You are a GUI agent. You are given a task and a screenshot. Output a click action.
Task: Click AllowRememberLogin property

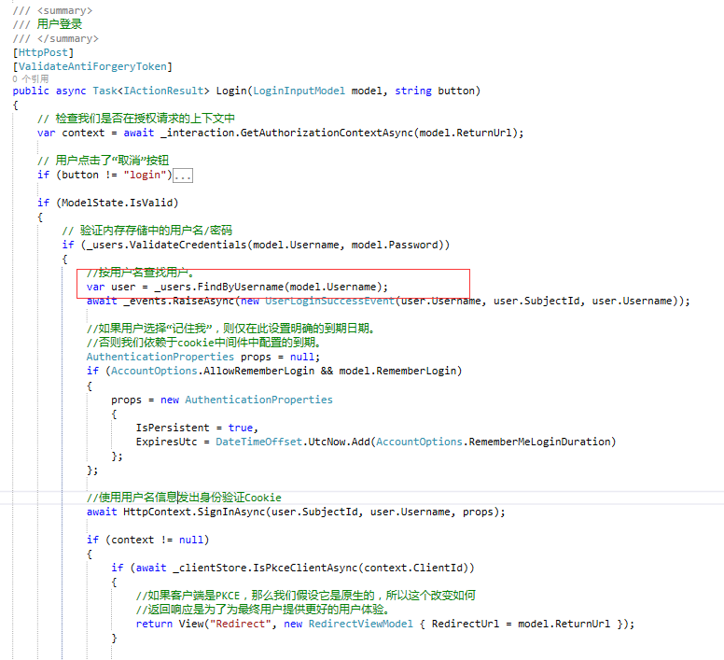click(258, 371)
